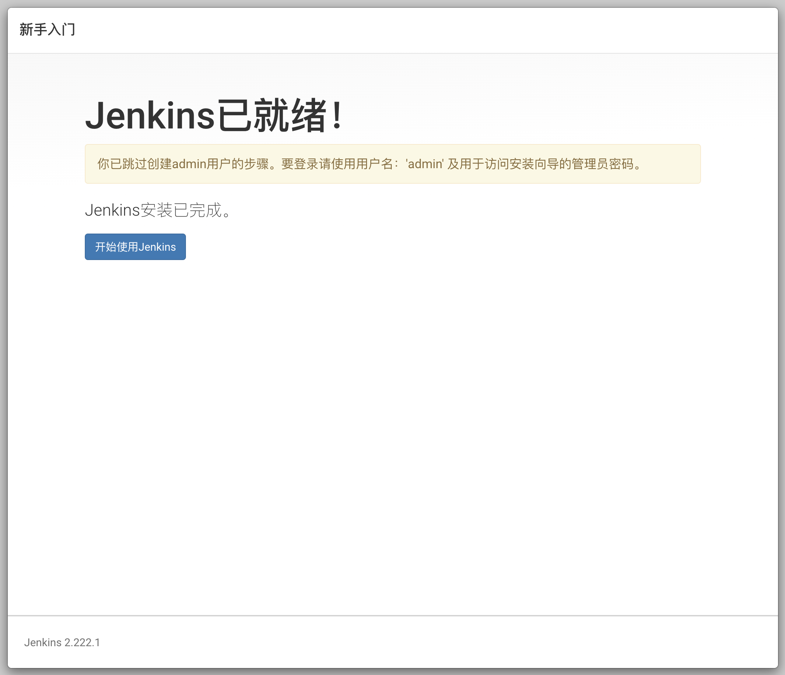Image resolution: width=785 pixels, height=675 pixels.
Task: Click the Jenkins 2.222.1 footer version text
Action: (x=62, y=642)
